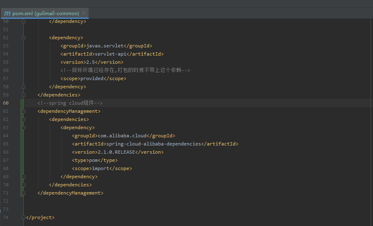This screenshot has height=226, width=373.
Task: Click the spring cloud comment on line 60
Action: pyautogui.click(x=70, y=103)
